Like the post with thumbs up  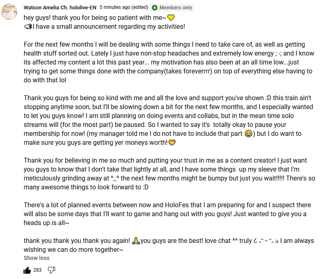[x=27, y=270]
